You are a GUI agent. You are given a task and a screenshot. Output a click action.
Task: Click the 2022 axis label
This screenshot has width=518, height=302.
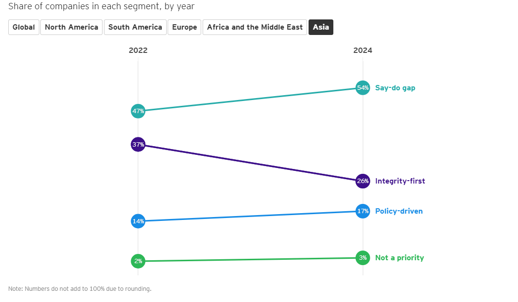(x=138, y=50)
